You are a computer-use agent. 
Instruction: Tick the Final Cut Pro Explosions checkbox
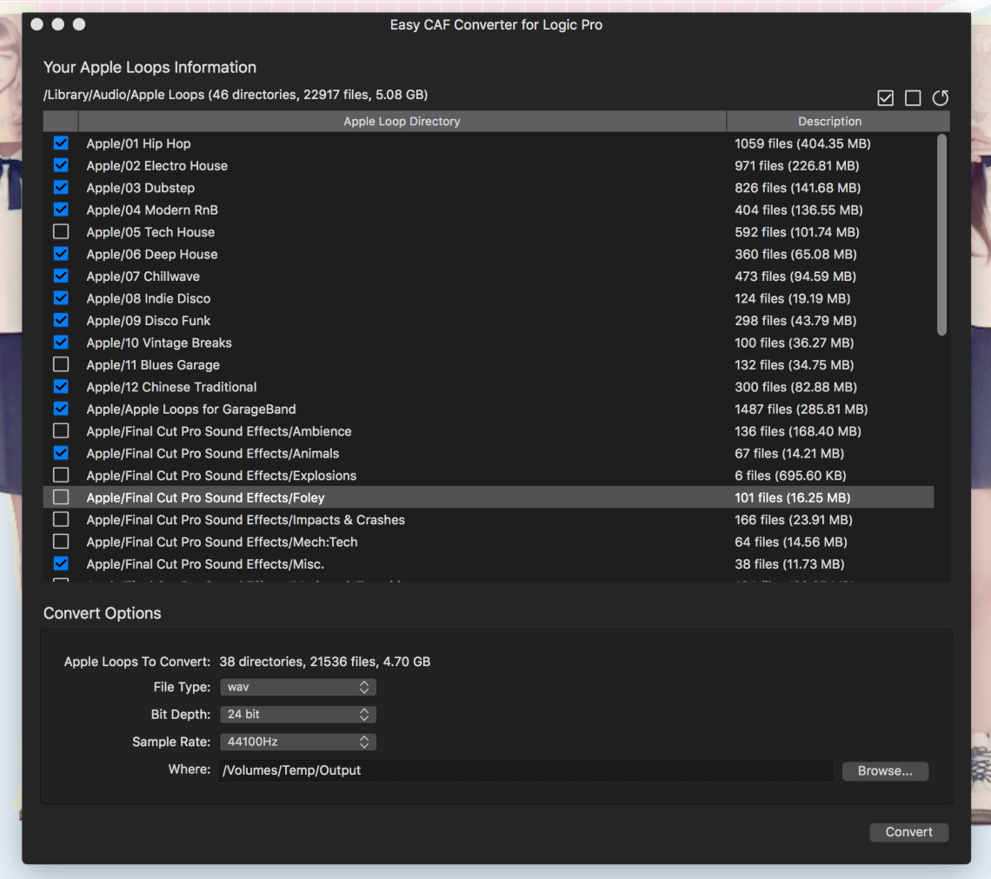61,476
